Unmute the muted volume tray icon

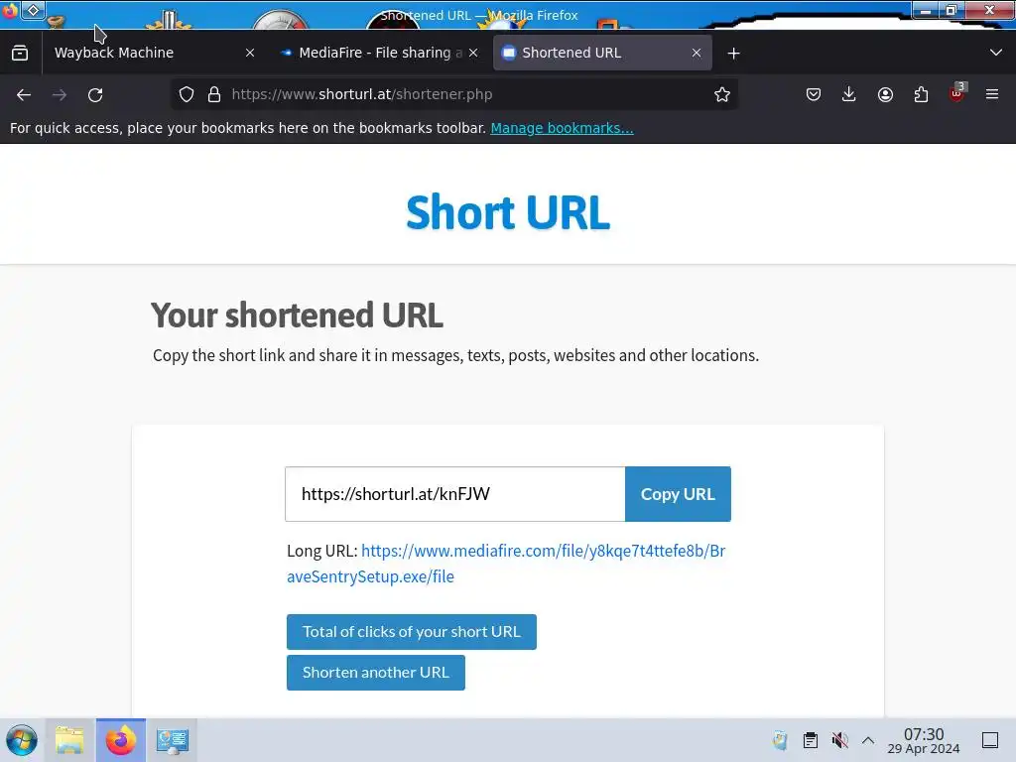(839, 740)
